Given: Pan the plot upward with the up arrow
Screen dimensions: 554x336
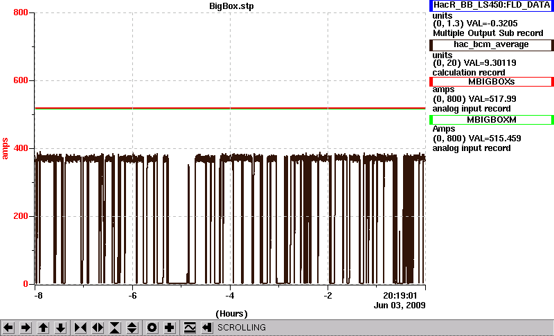Looking at the screenshot, I should click(43, 328).
